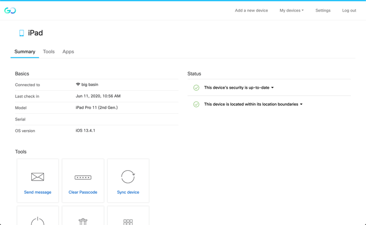Screen dimensions: 366x225
Task: Click the green location boundaries checkmark
Action: coord(196,104)
